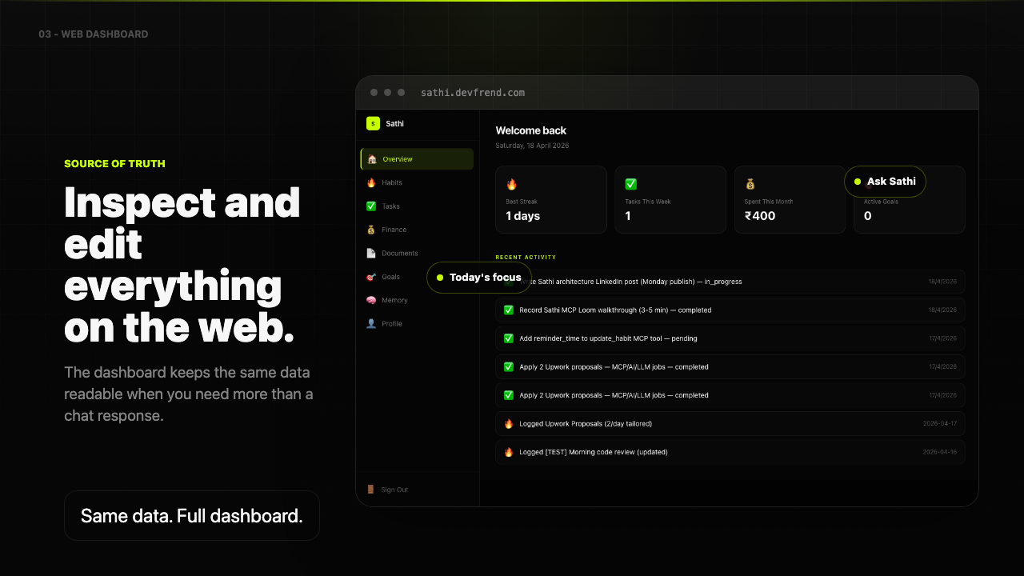The width and height of the screenshot is (1024, 576).
Task: Click the ₹400 spent value
Action: coord(760,216)
